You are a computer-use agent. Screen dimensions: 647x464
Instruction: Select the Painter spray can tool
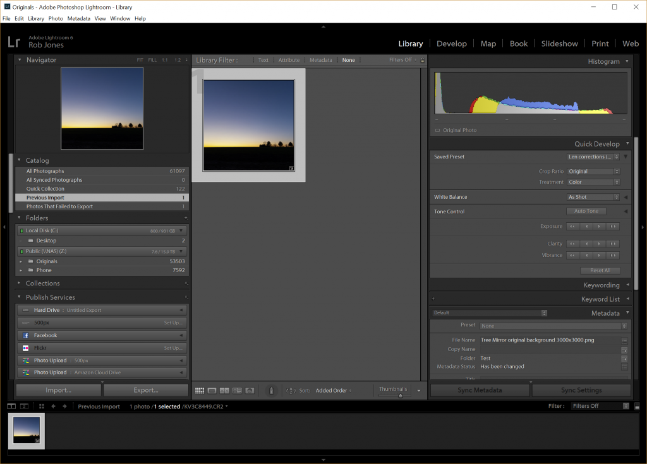coord(271,391)
